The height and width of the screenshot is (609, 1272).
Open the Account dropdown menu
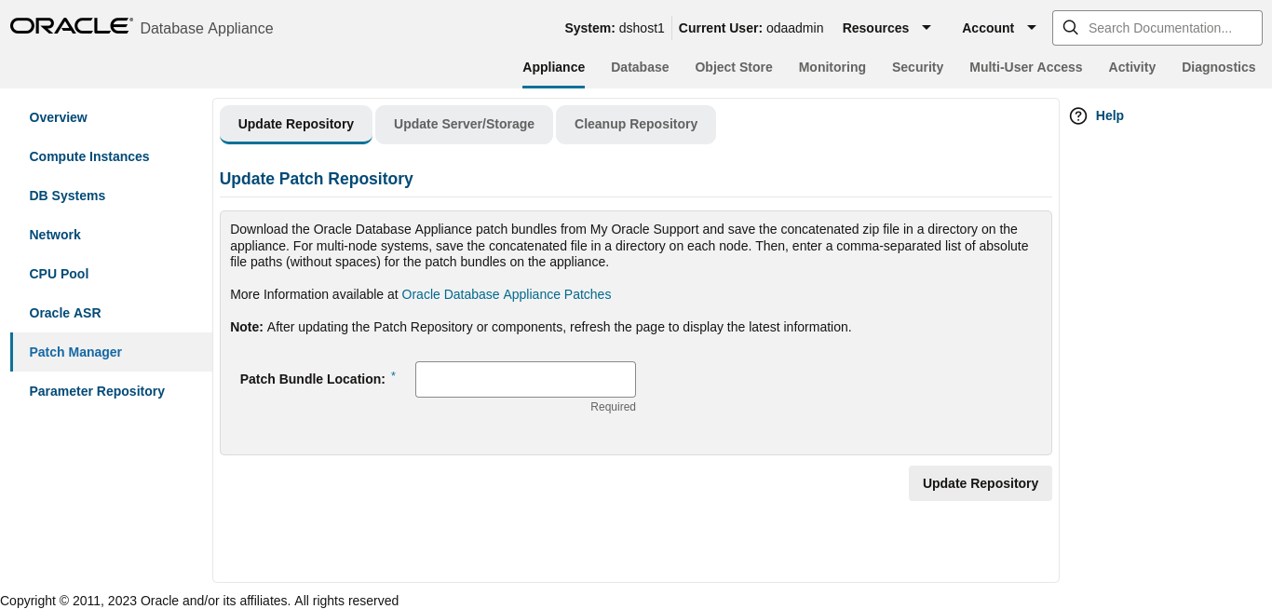point(999,28)
